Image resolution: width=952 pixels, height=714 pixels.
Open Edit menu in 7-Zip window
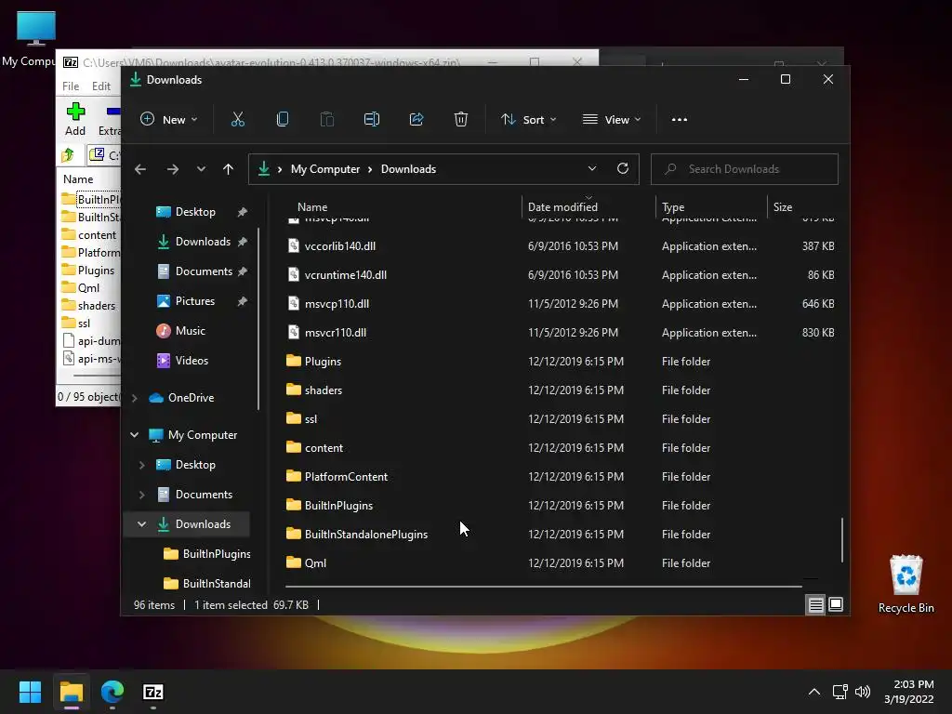click(100, 86)
